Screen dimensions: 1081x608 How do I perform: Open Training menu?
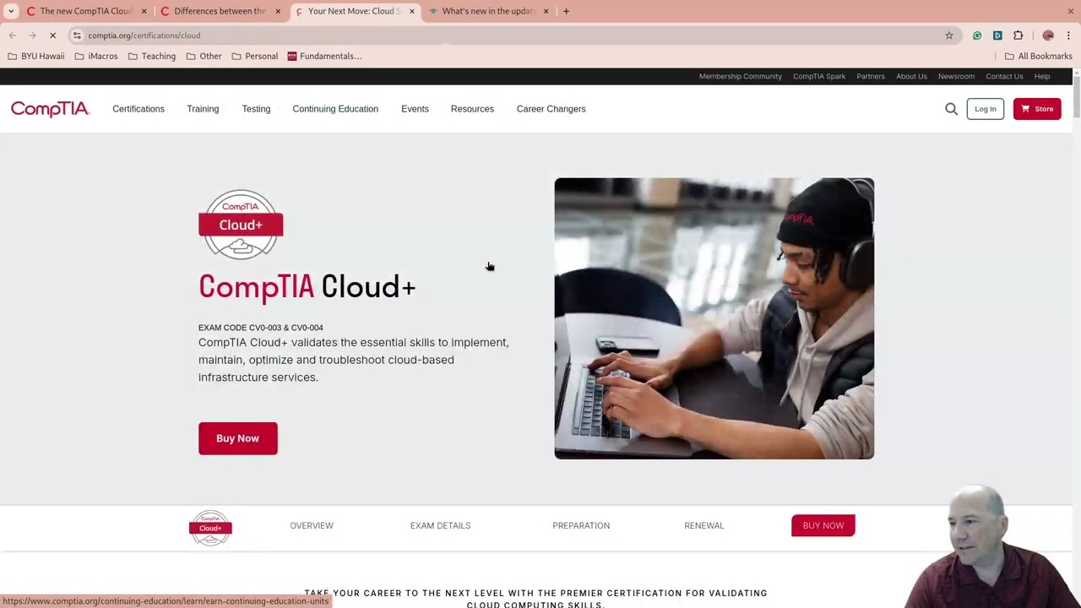click(203, 109)
